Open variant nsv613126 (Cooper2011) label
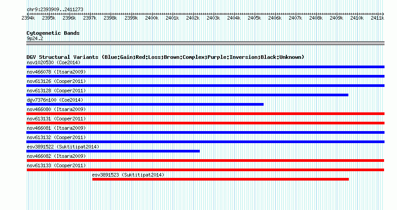 point(56,81)
